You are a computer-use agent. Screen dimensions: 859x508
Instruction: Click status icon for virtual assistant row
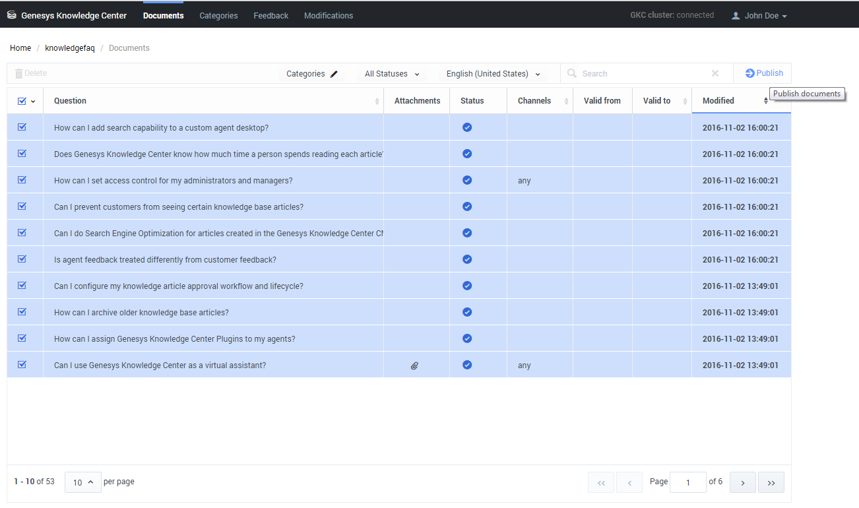(x=467, y=364)
